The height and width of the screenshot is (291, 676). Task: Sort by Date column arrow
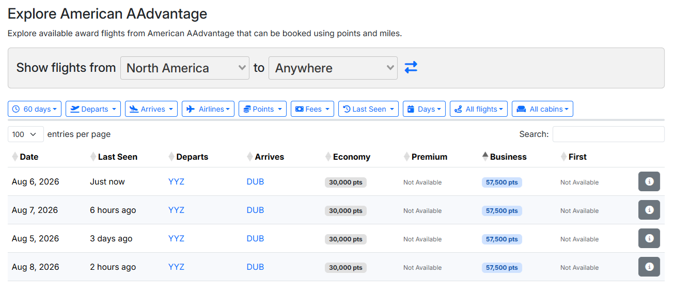pos(15,157)
